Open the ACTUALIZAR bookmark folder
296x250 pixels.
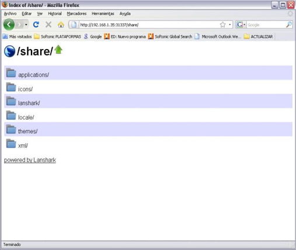[x=258, y=36]
